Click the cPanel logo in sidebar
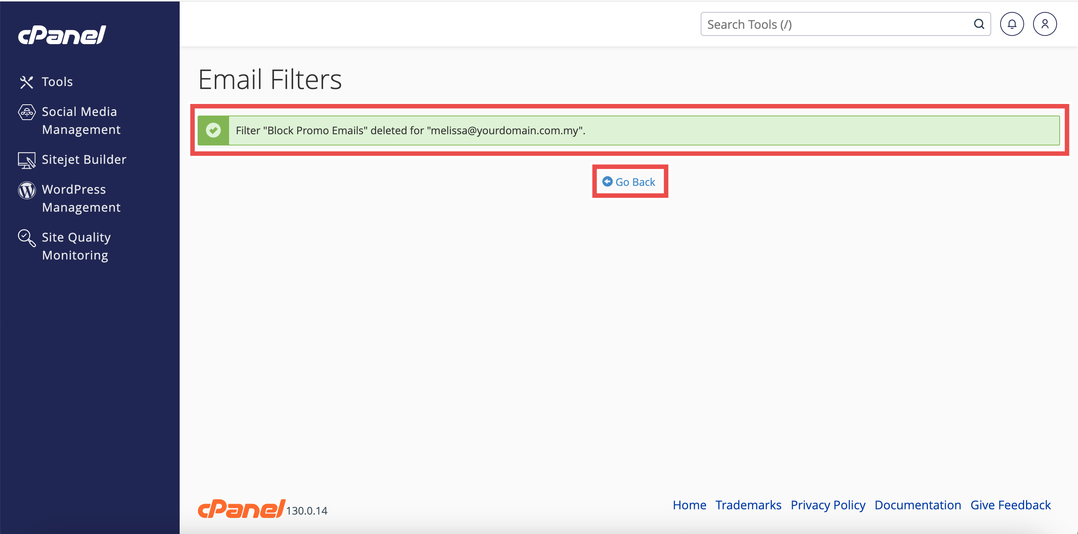1078x534 pixels. [62, 35]
